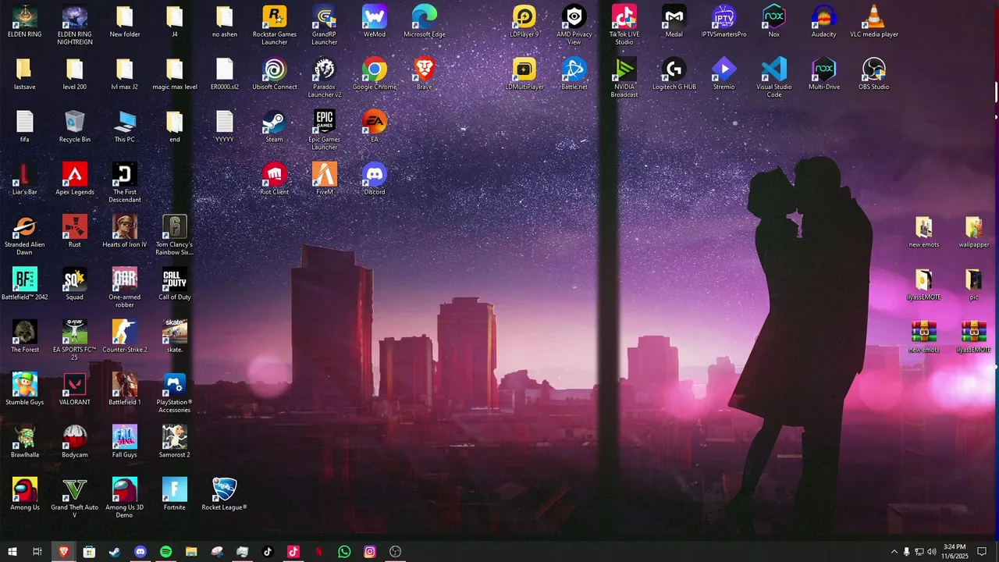Open the ELDEN RING NIGHTREIGN desktop shortcut
Viewport: 999px width, 562px height.
(x=75, y=24)
